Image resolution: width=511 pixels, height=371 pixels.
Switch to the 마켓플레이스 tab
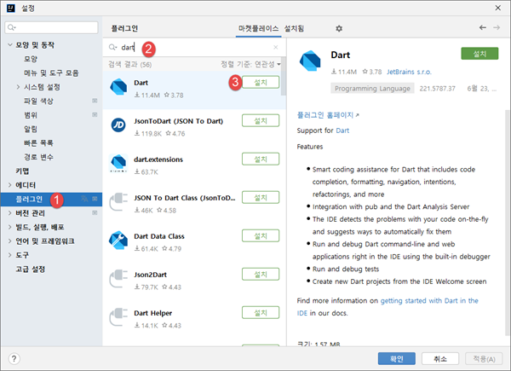(258, 29)
